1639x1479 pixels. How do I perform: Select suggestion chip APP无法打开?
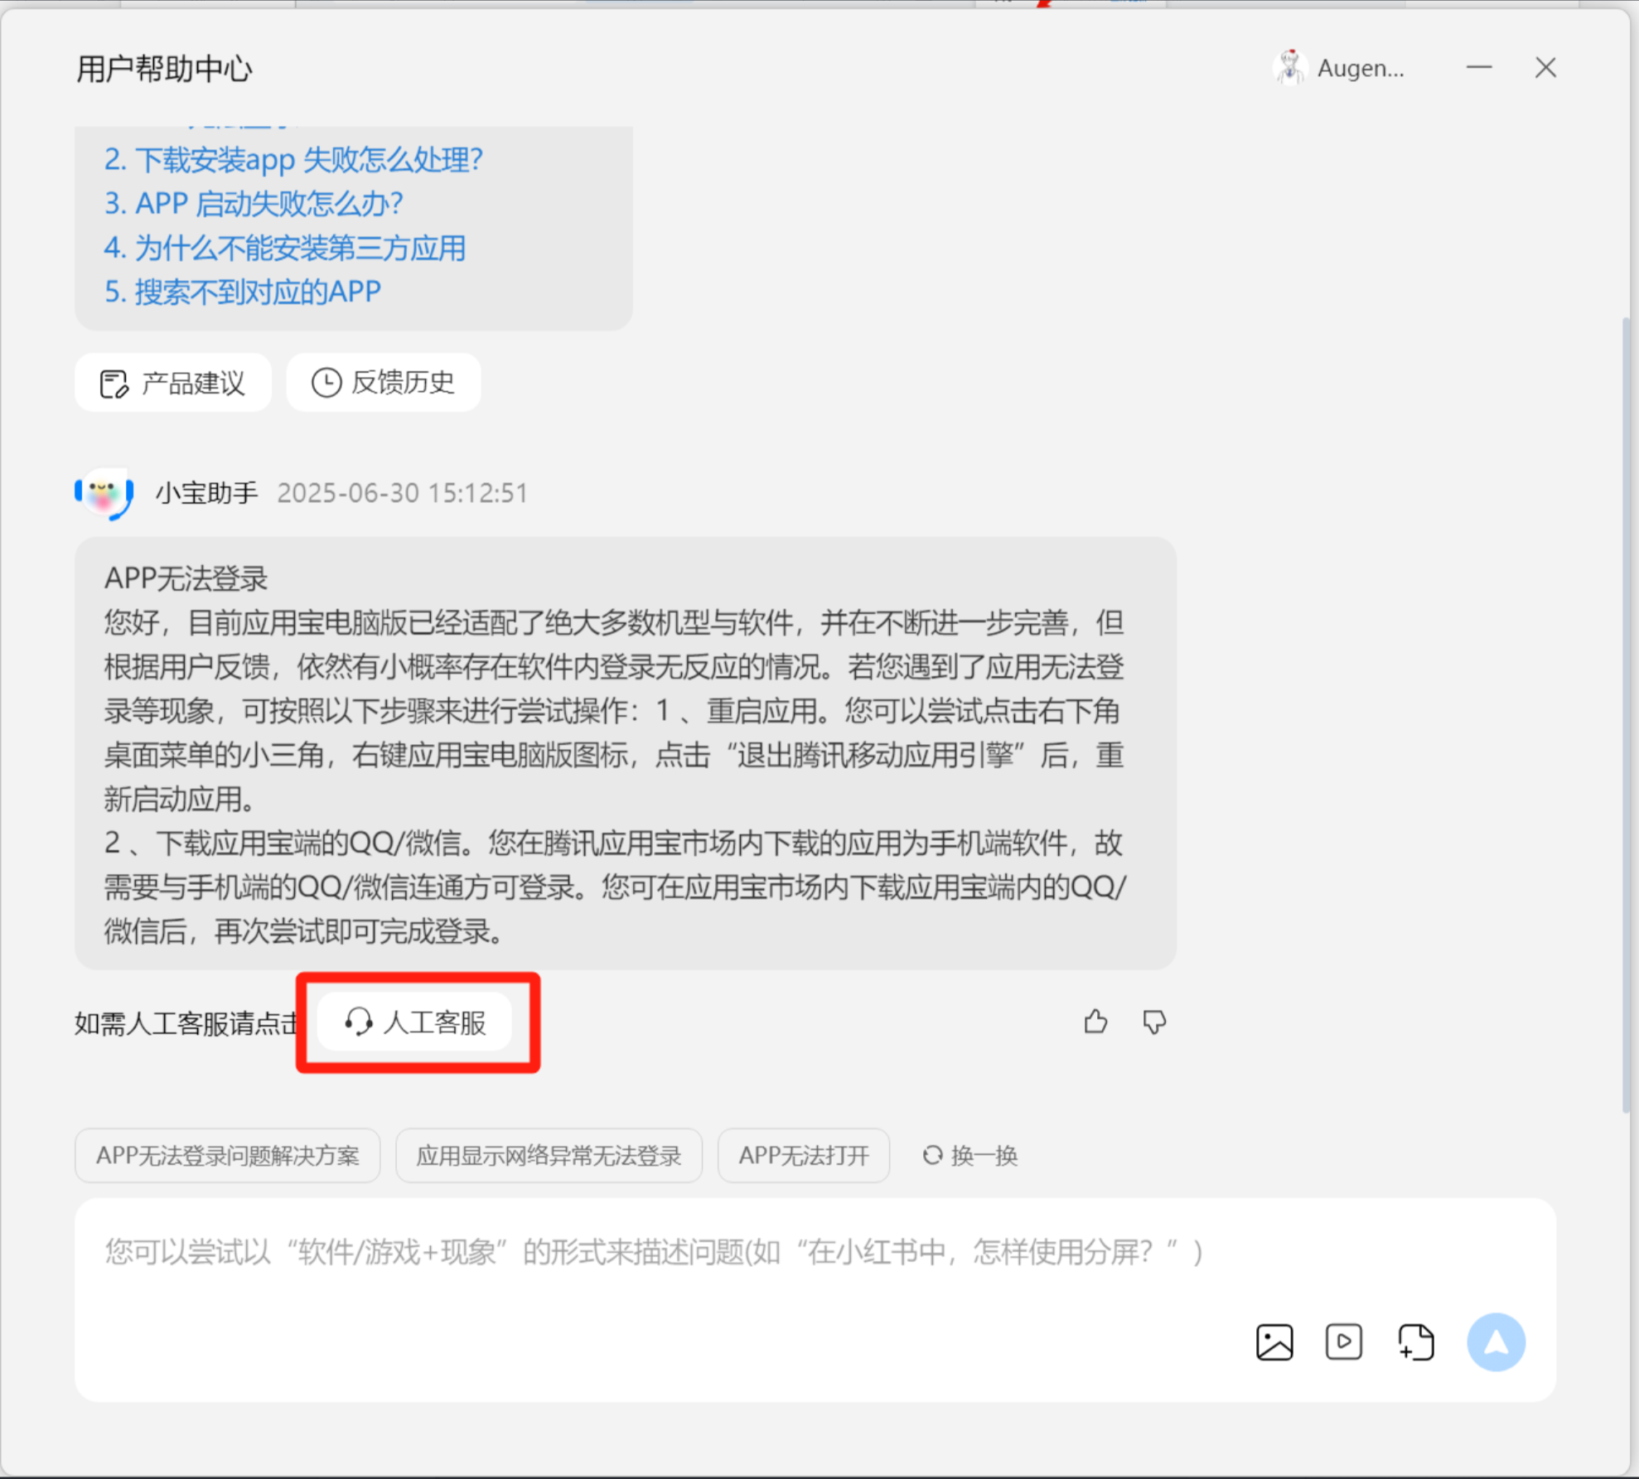click(803, 1155)
